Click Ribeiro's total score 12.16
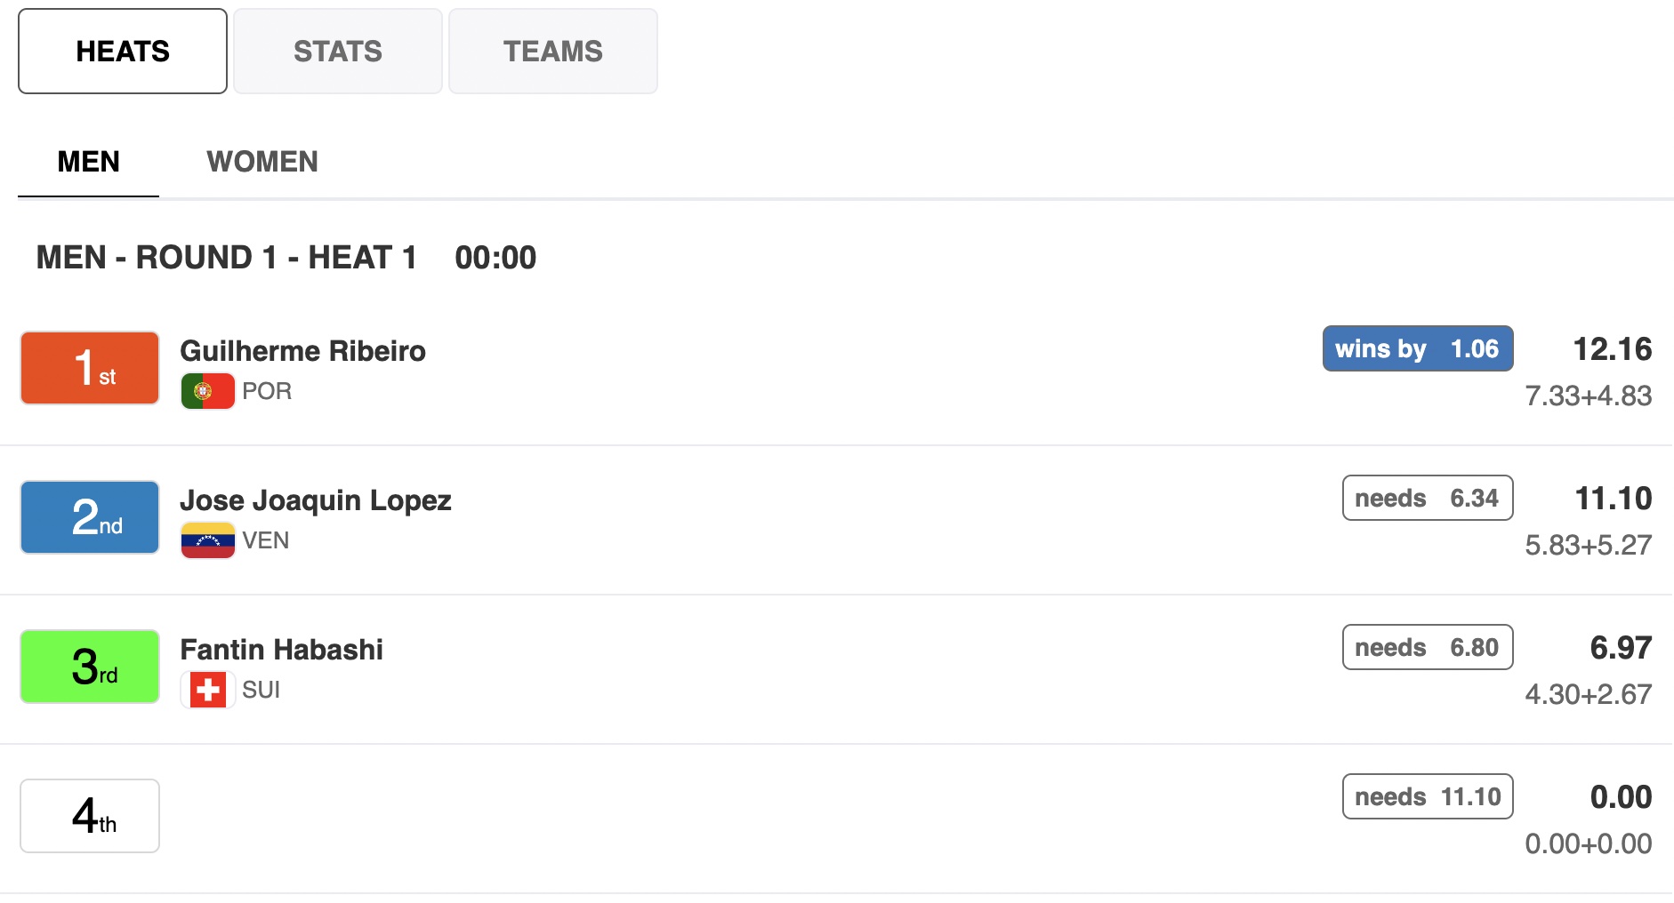Viewport: 1674px width, 903px height. tap(1613, 349)
